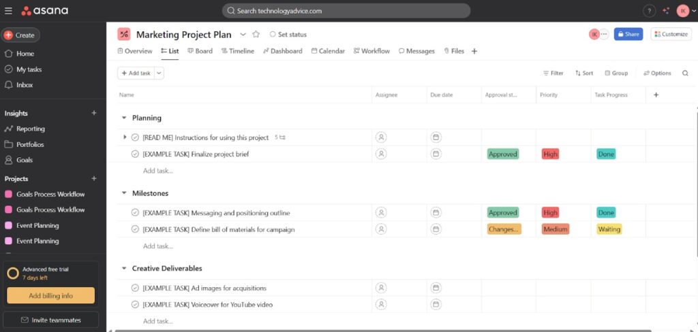Screen dimensions: 698x332
Task: Switch to the Timeline tab
Action: [x=238, y=51]
